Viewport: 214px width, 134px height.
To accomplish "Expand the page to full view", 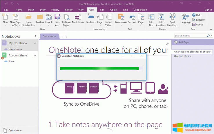I will coord(167,44).
